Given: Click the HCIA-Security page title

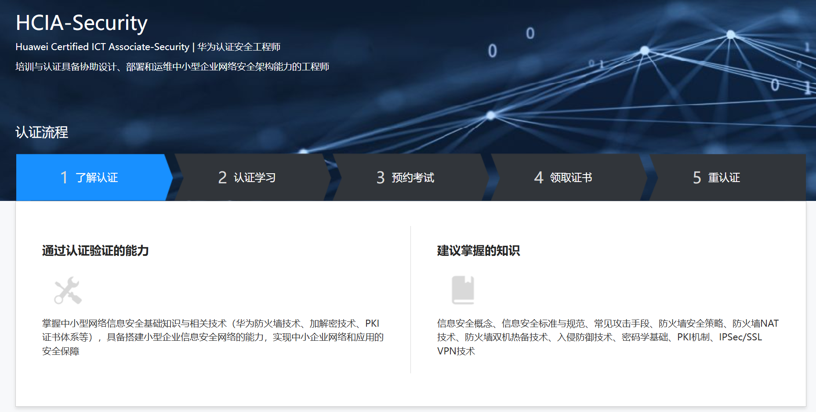Looking at the screenshot, I should 81,23.
